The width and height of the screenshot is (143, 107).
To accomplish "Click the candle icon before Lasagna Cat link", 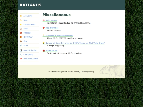I will pyautogui.click(x=44, y=35).
